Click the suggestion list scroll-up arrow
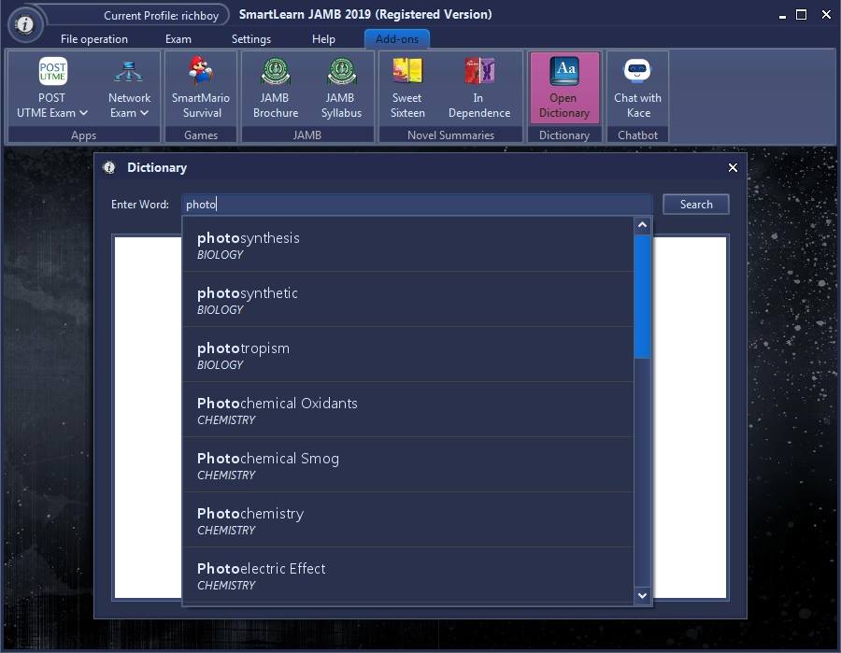The image size is (841, 653). coord(642,226)
